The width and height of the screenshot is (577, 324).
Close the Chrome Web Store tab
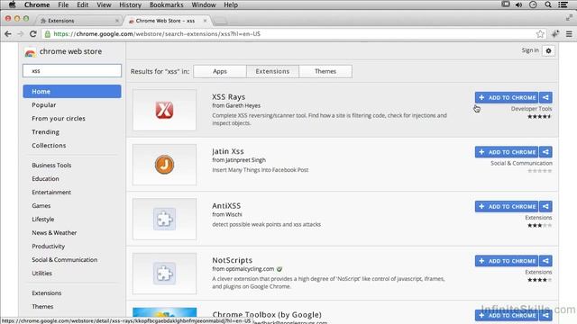click(205, 21)
